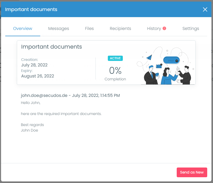This screenshot has height=183, width=213.
Task: Click the Send as New button
Action: coord(192,172)
